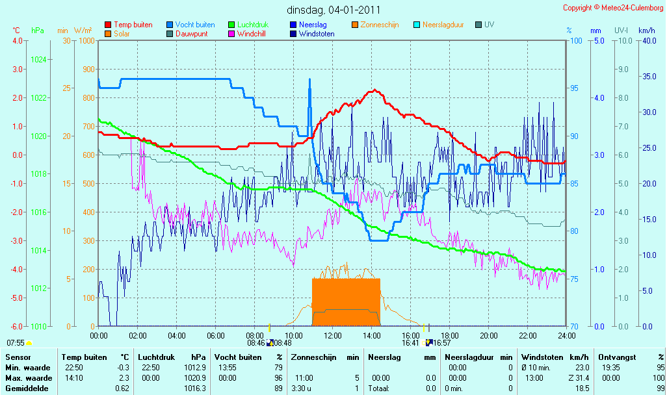Click the green Luchtdruk legend swatch

[x=231, y=25]
